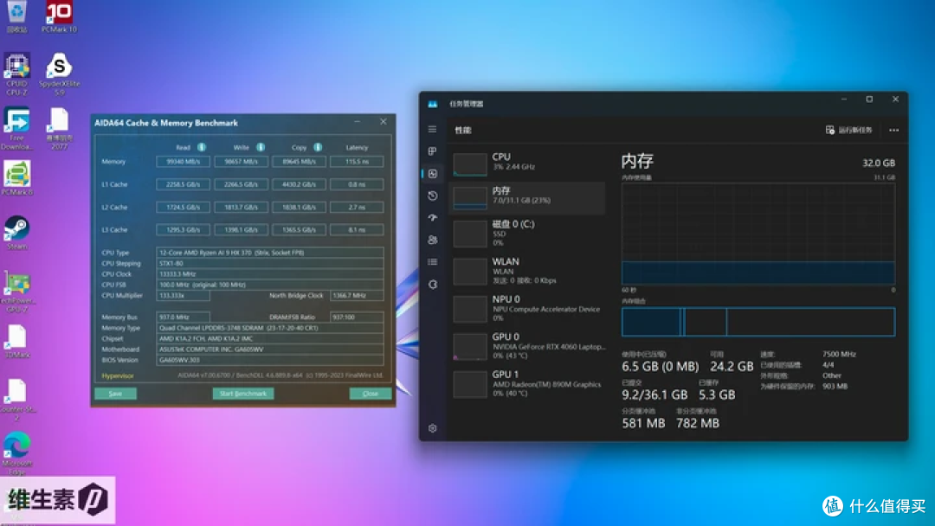Click the 24.2 GB available memory value
This screenshot has width=935, height=526.
click(732, 366)
